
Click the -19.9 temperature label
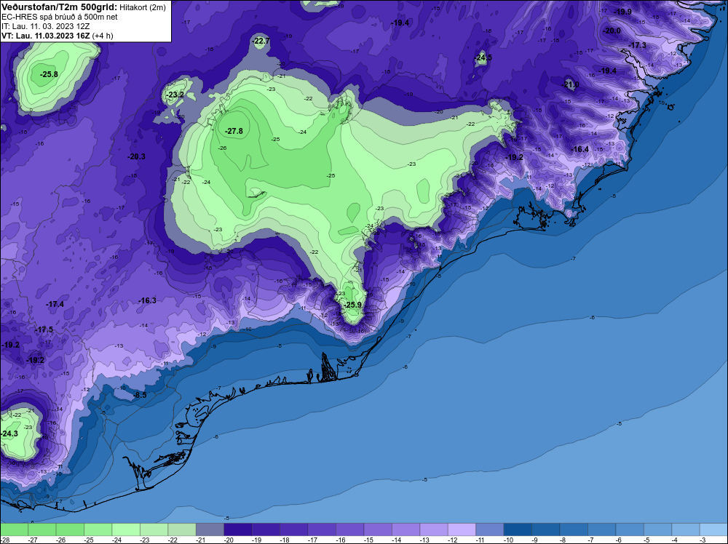coord(622,12)
